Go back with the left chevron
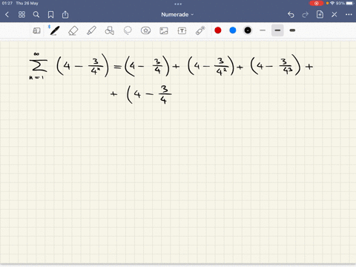356x267 pixels. point(7,15)
